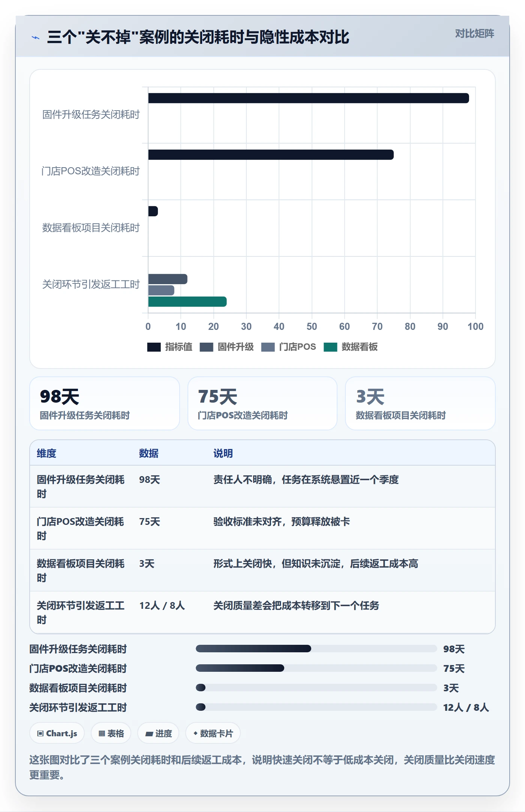Click the lightning icon beside the title
The image size is (525, 812).
click(36, 37)
